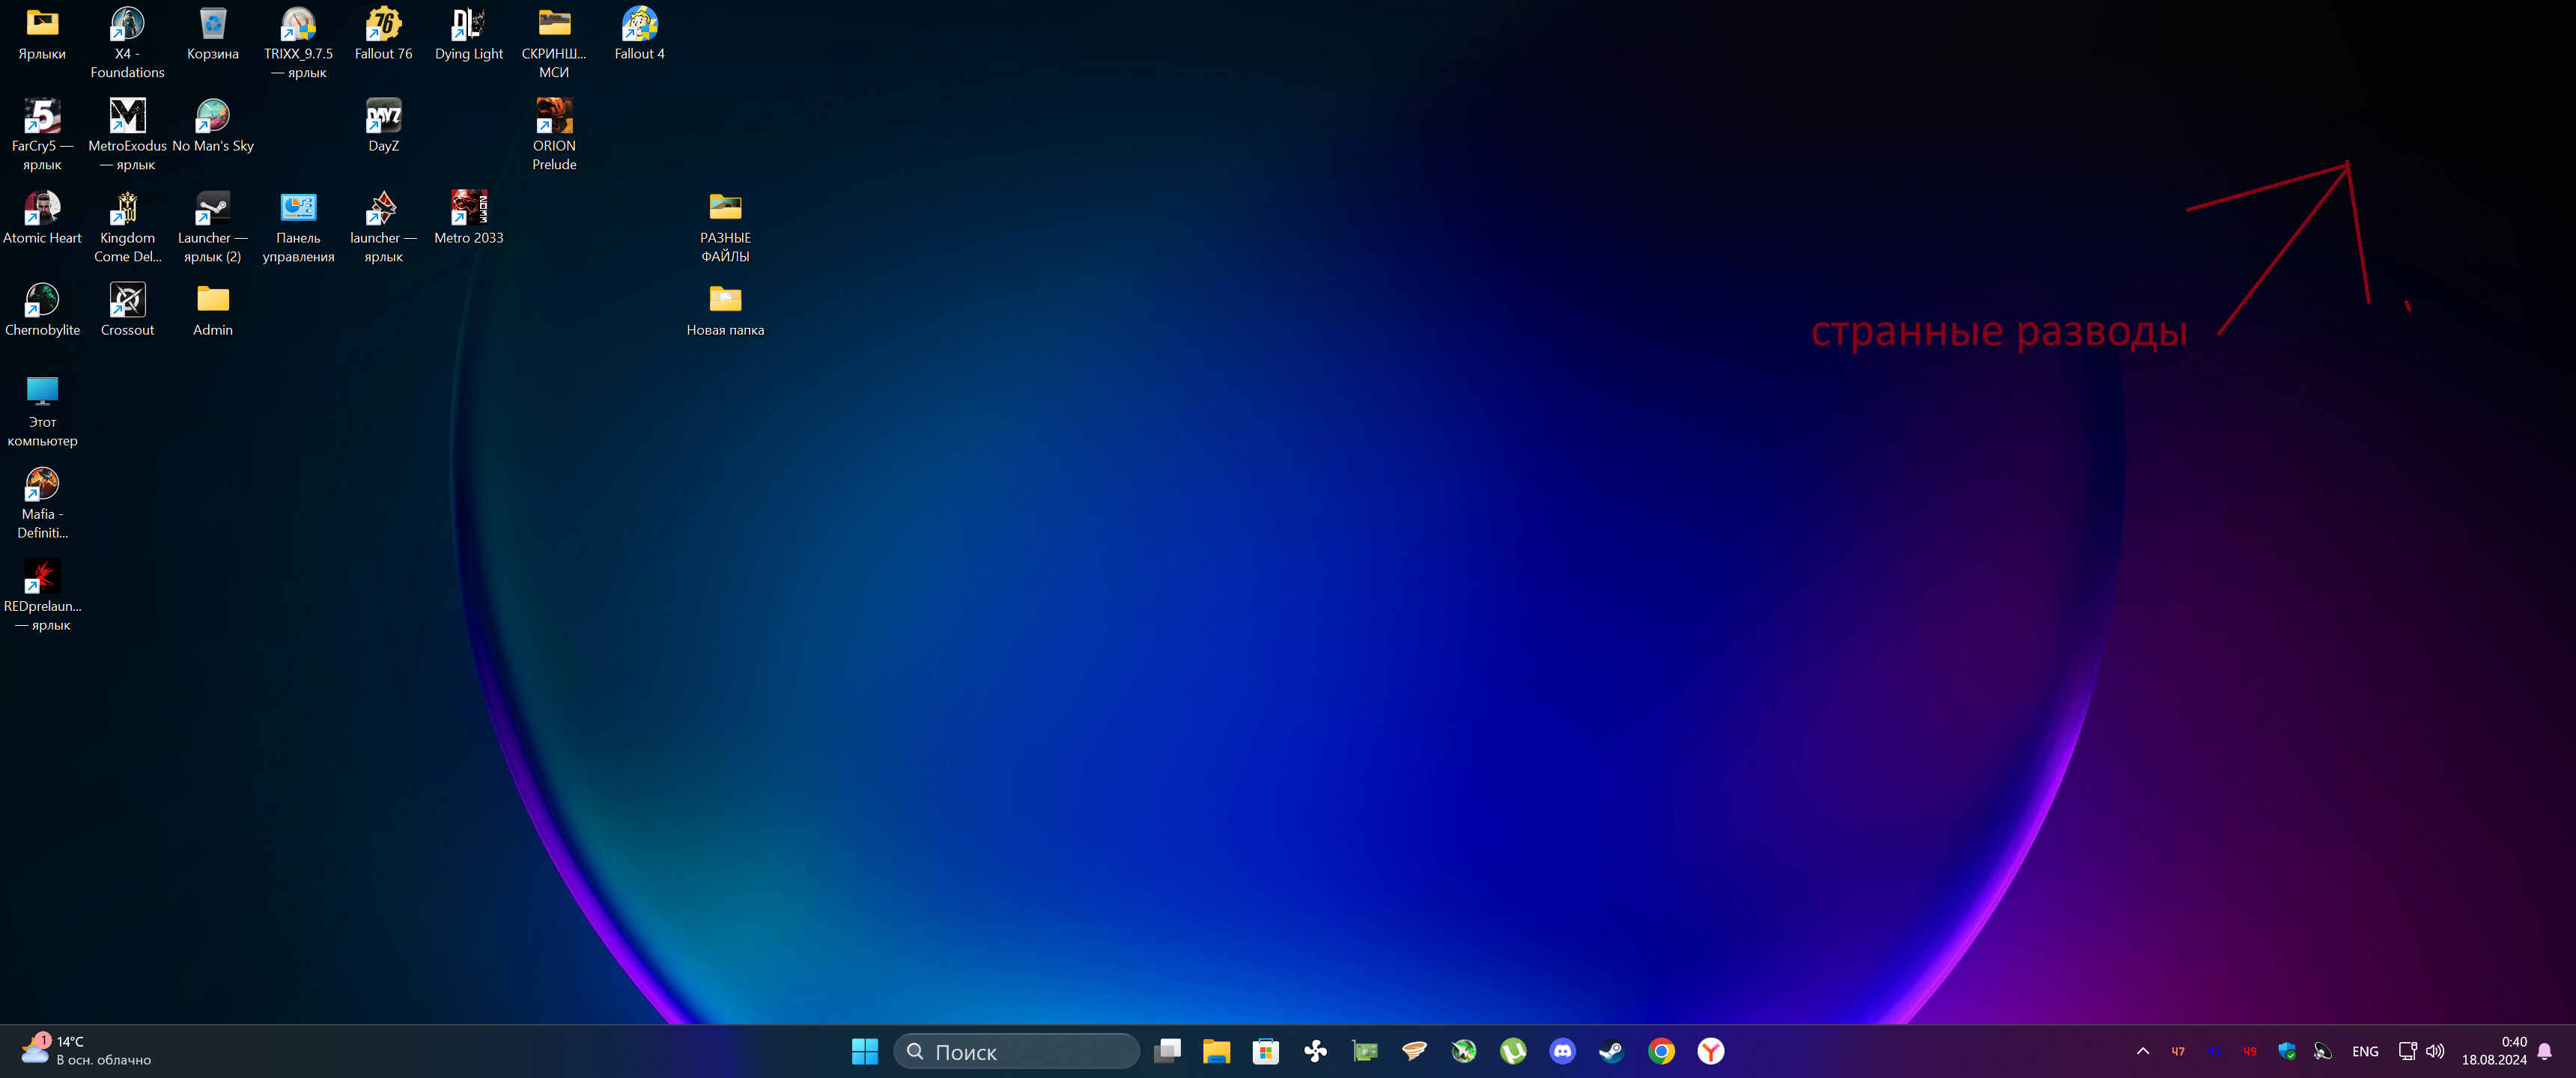Select the Atomic Heart desktop icon
The image size is (2576, 1078).
pyautogui.click(x=42, y=209)
